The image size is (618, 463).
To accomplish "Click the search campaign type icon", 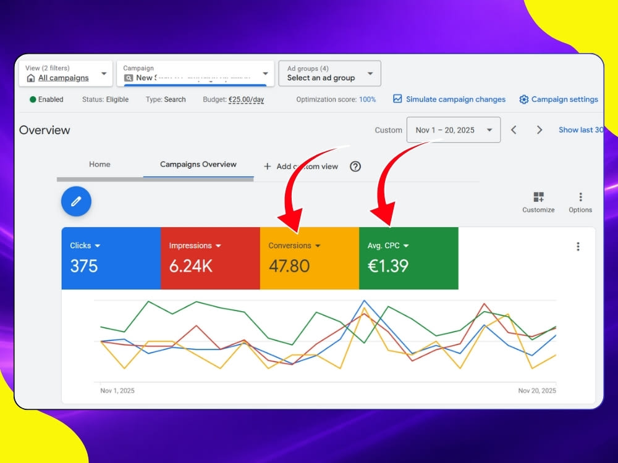I will (x=129, y=78).
